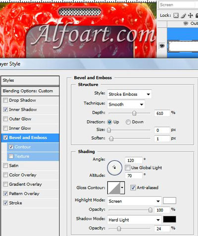This screenshot has height=236, width=198.
Task: Uncheck the Anti-aliased checkbox
Action: pos(133,187)
